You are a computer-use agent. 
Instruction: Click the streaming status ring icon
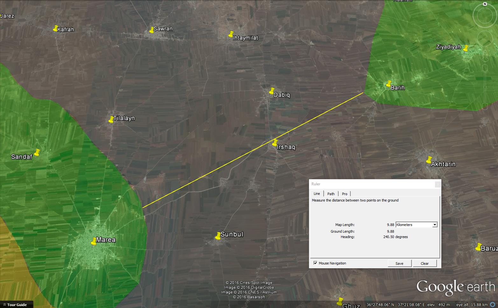point(492,304)
